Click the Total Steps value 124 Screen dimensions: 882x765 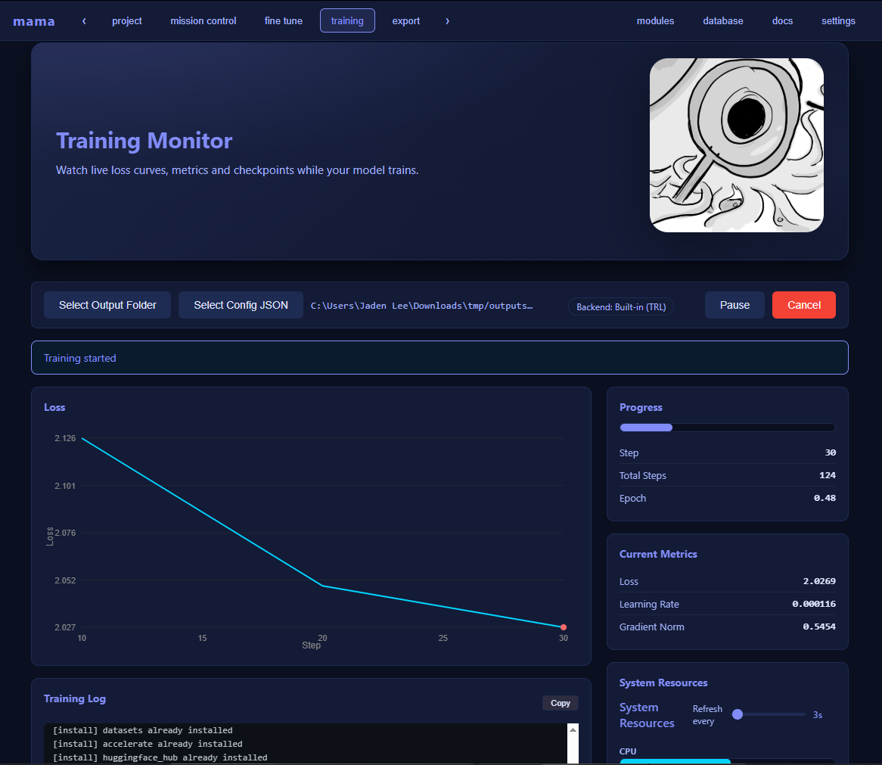coord(828,474)
